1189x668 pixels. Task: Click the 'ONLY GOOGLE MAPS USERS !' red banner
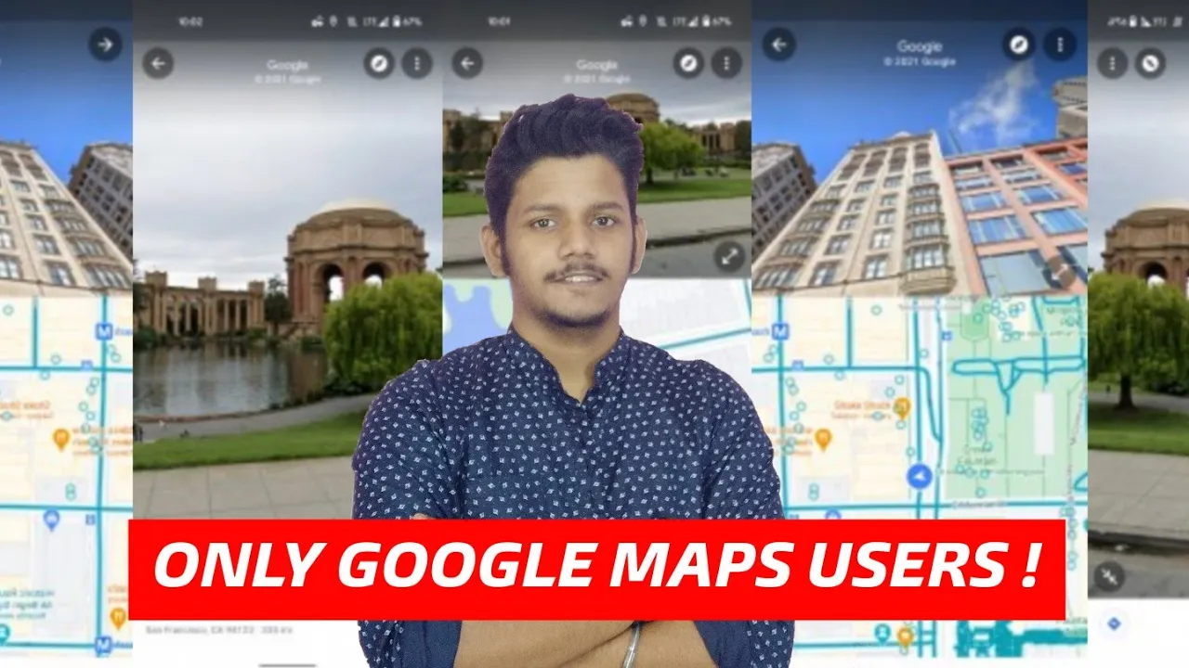coord(596,570)
